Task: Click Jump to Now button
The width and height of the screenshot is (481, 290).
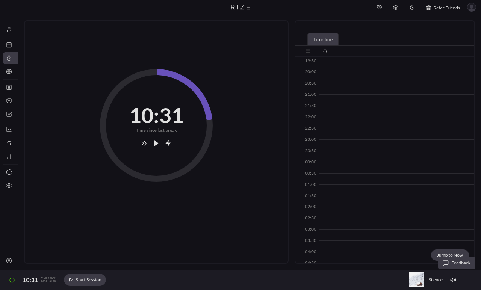Action: (x=450, y=255)
